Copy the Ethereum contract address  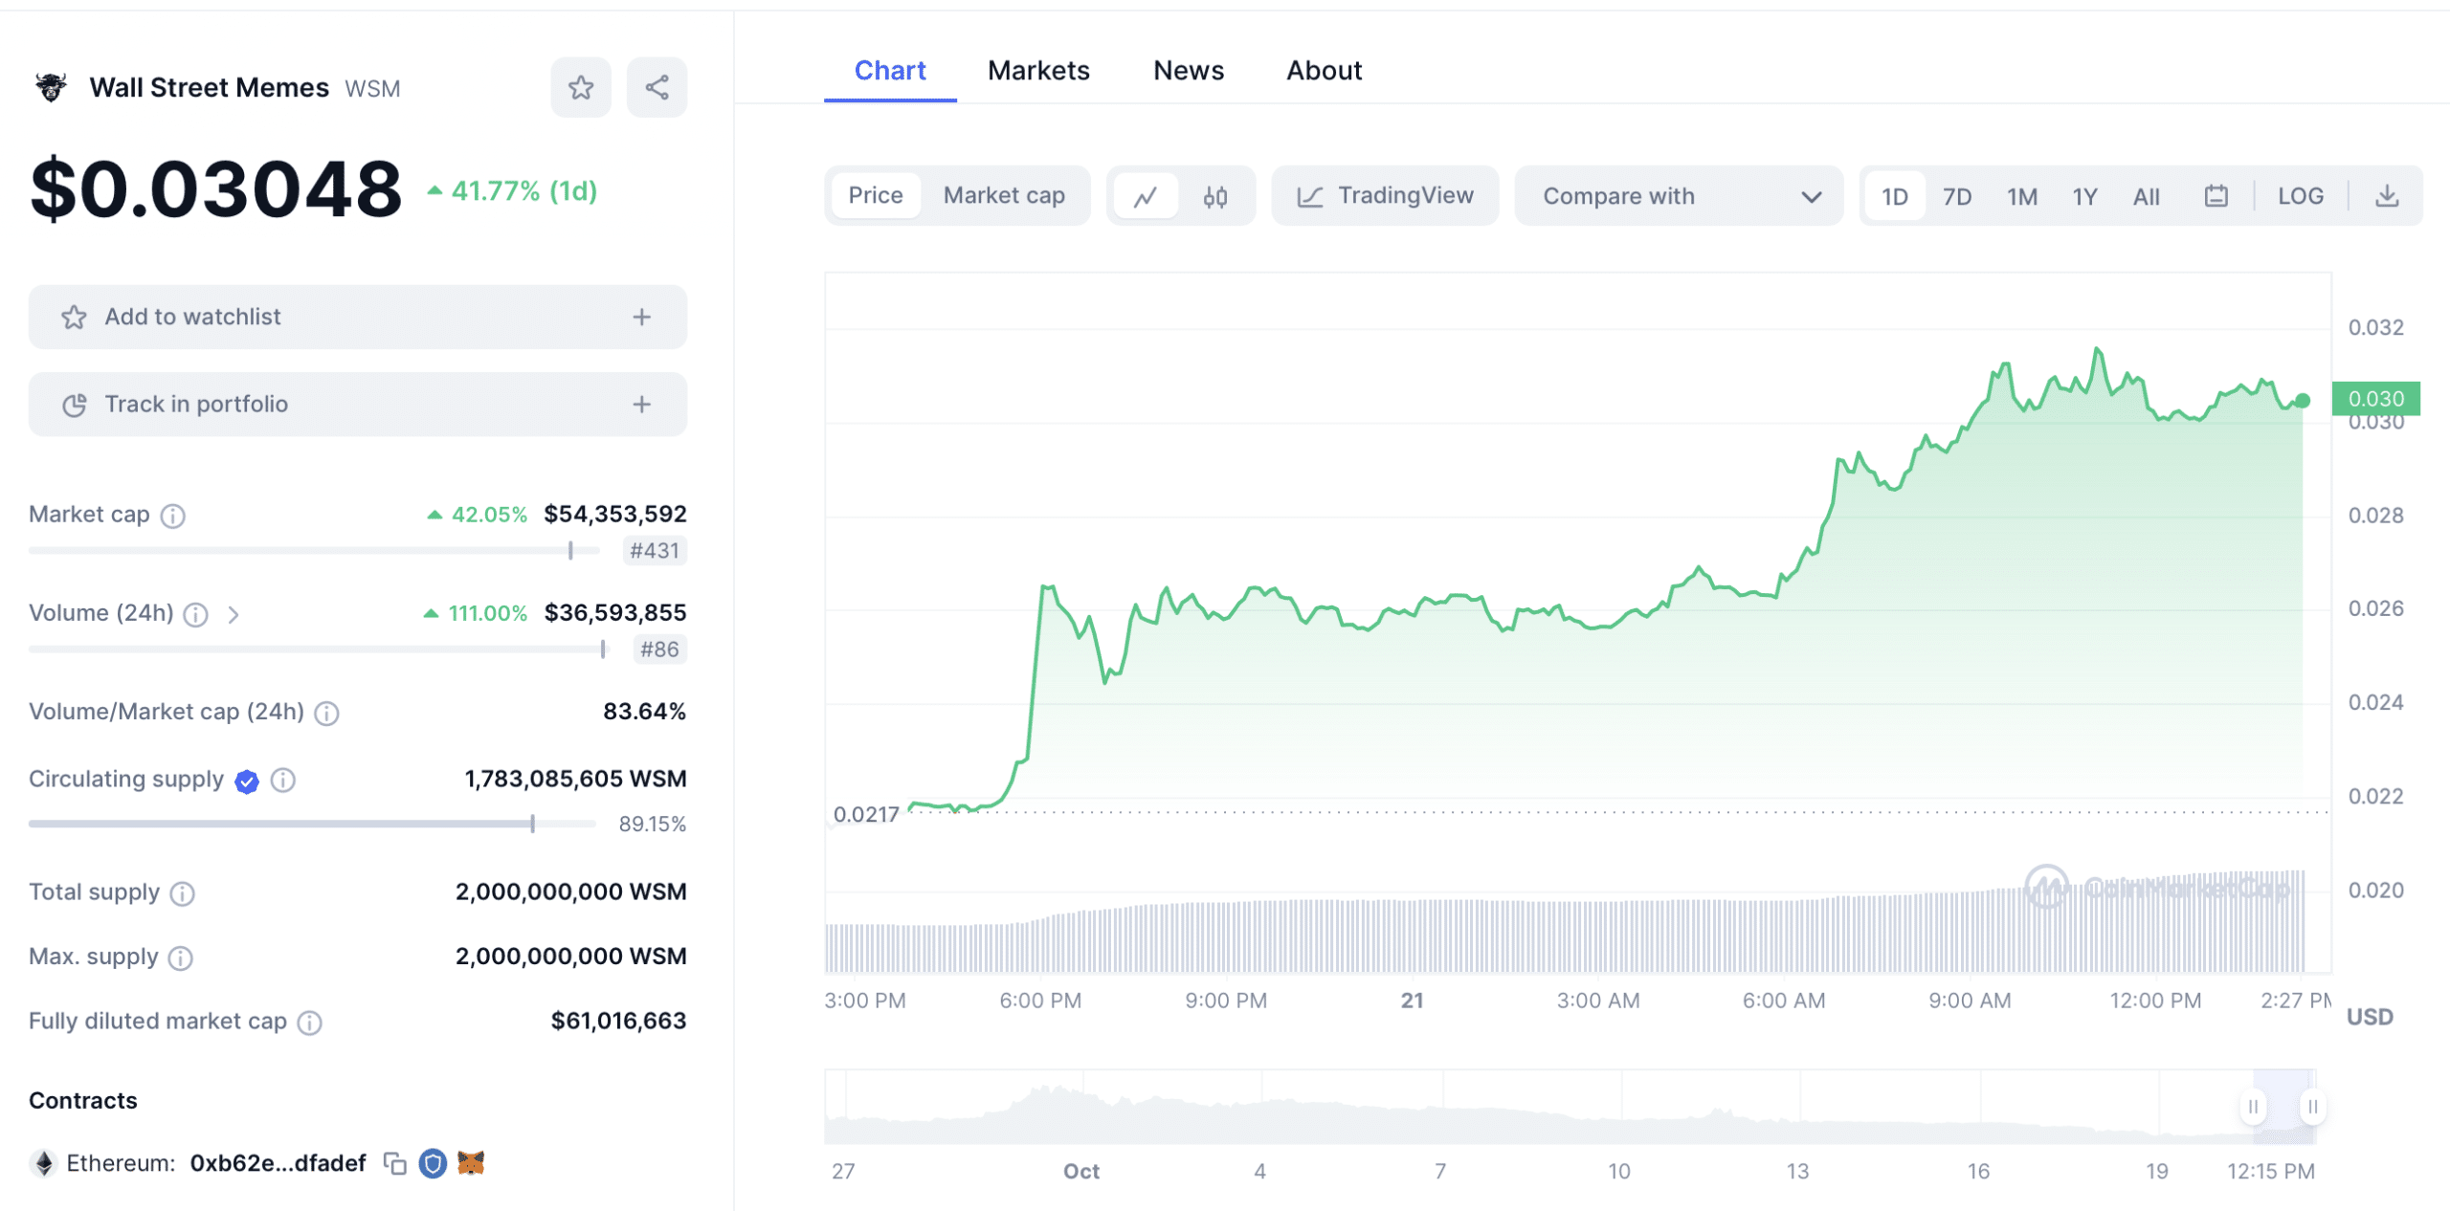(x=394, y=1163)
